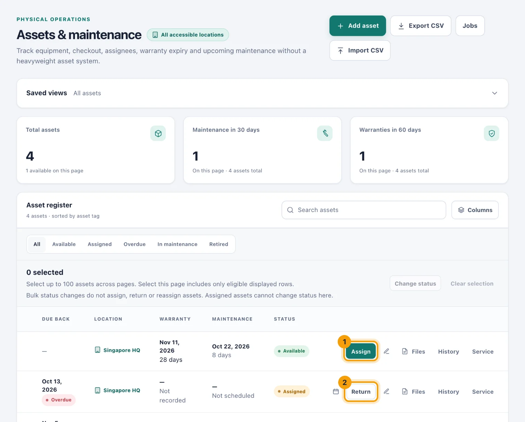Click the shield icon on Warranties card
This screenshot has width=525, height=422.
(491, 133)
